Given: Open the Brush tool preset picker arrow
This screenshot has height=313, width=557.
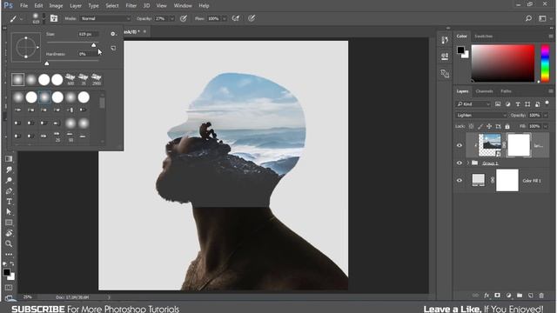Looking at the screenshot, I should pos(21,18).
